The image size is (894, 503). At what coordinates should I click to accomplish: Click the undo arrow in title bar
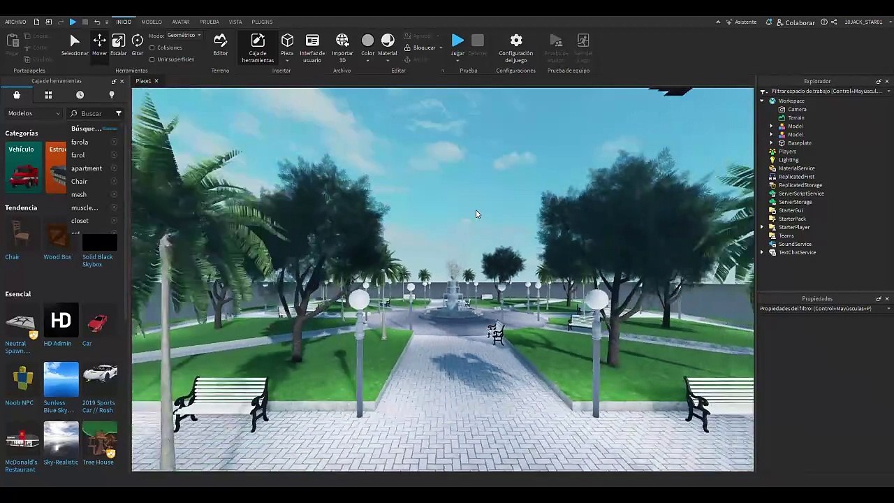(x=97, y=22)
